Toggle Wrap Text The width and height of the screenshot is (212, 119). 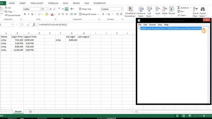85,9
